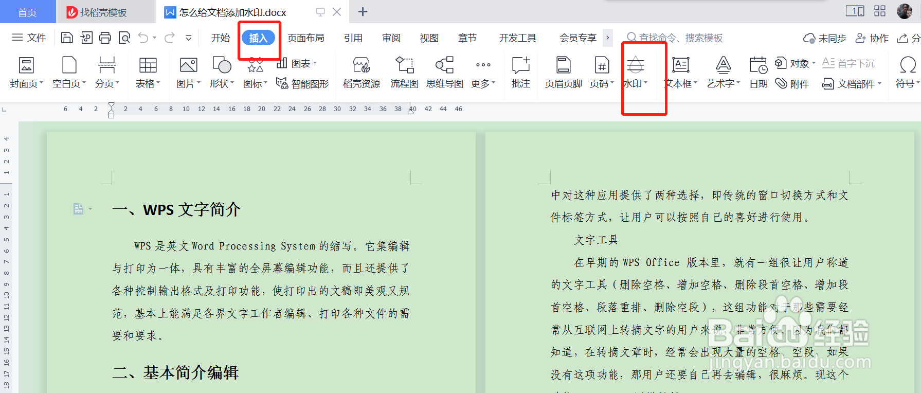
Task: Open the 页面布局 (Page Layout) tab
Action: [306, 38]
